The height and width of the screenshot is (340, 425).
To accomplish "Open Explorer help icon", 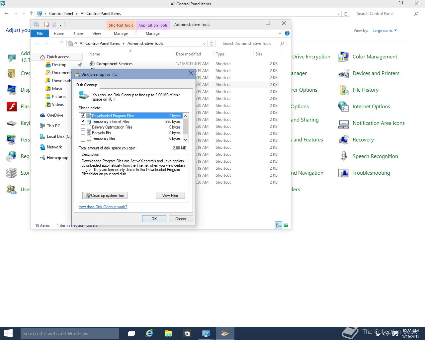I will [x=287, y=33].
